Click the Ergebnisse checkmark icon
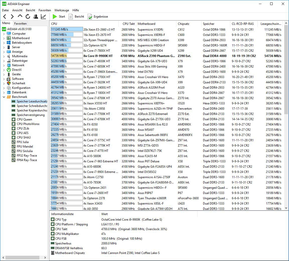The image size is (289, 261). 90,17
